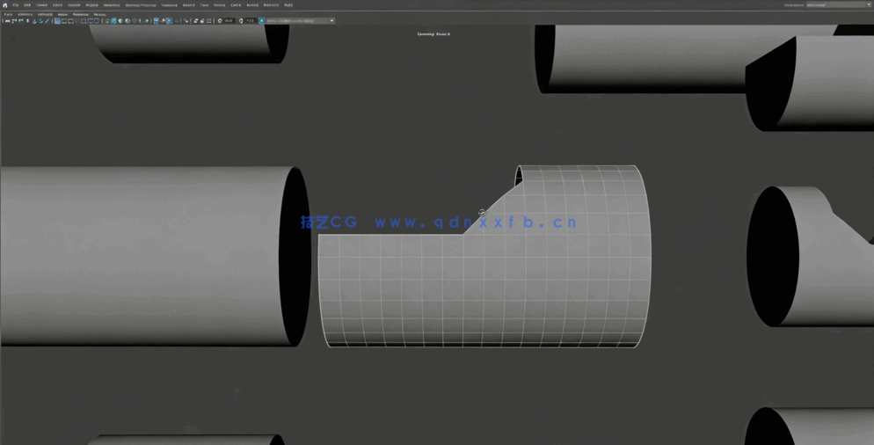The width and height of the screenshot is (874, 445).
Task: Toggle the viewport grid display icon
Action: pos(57,21)
